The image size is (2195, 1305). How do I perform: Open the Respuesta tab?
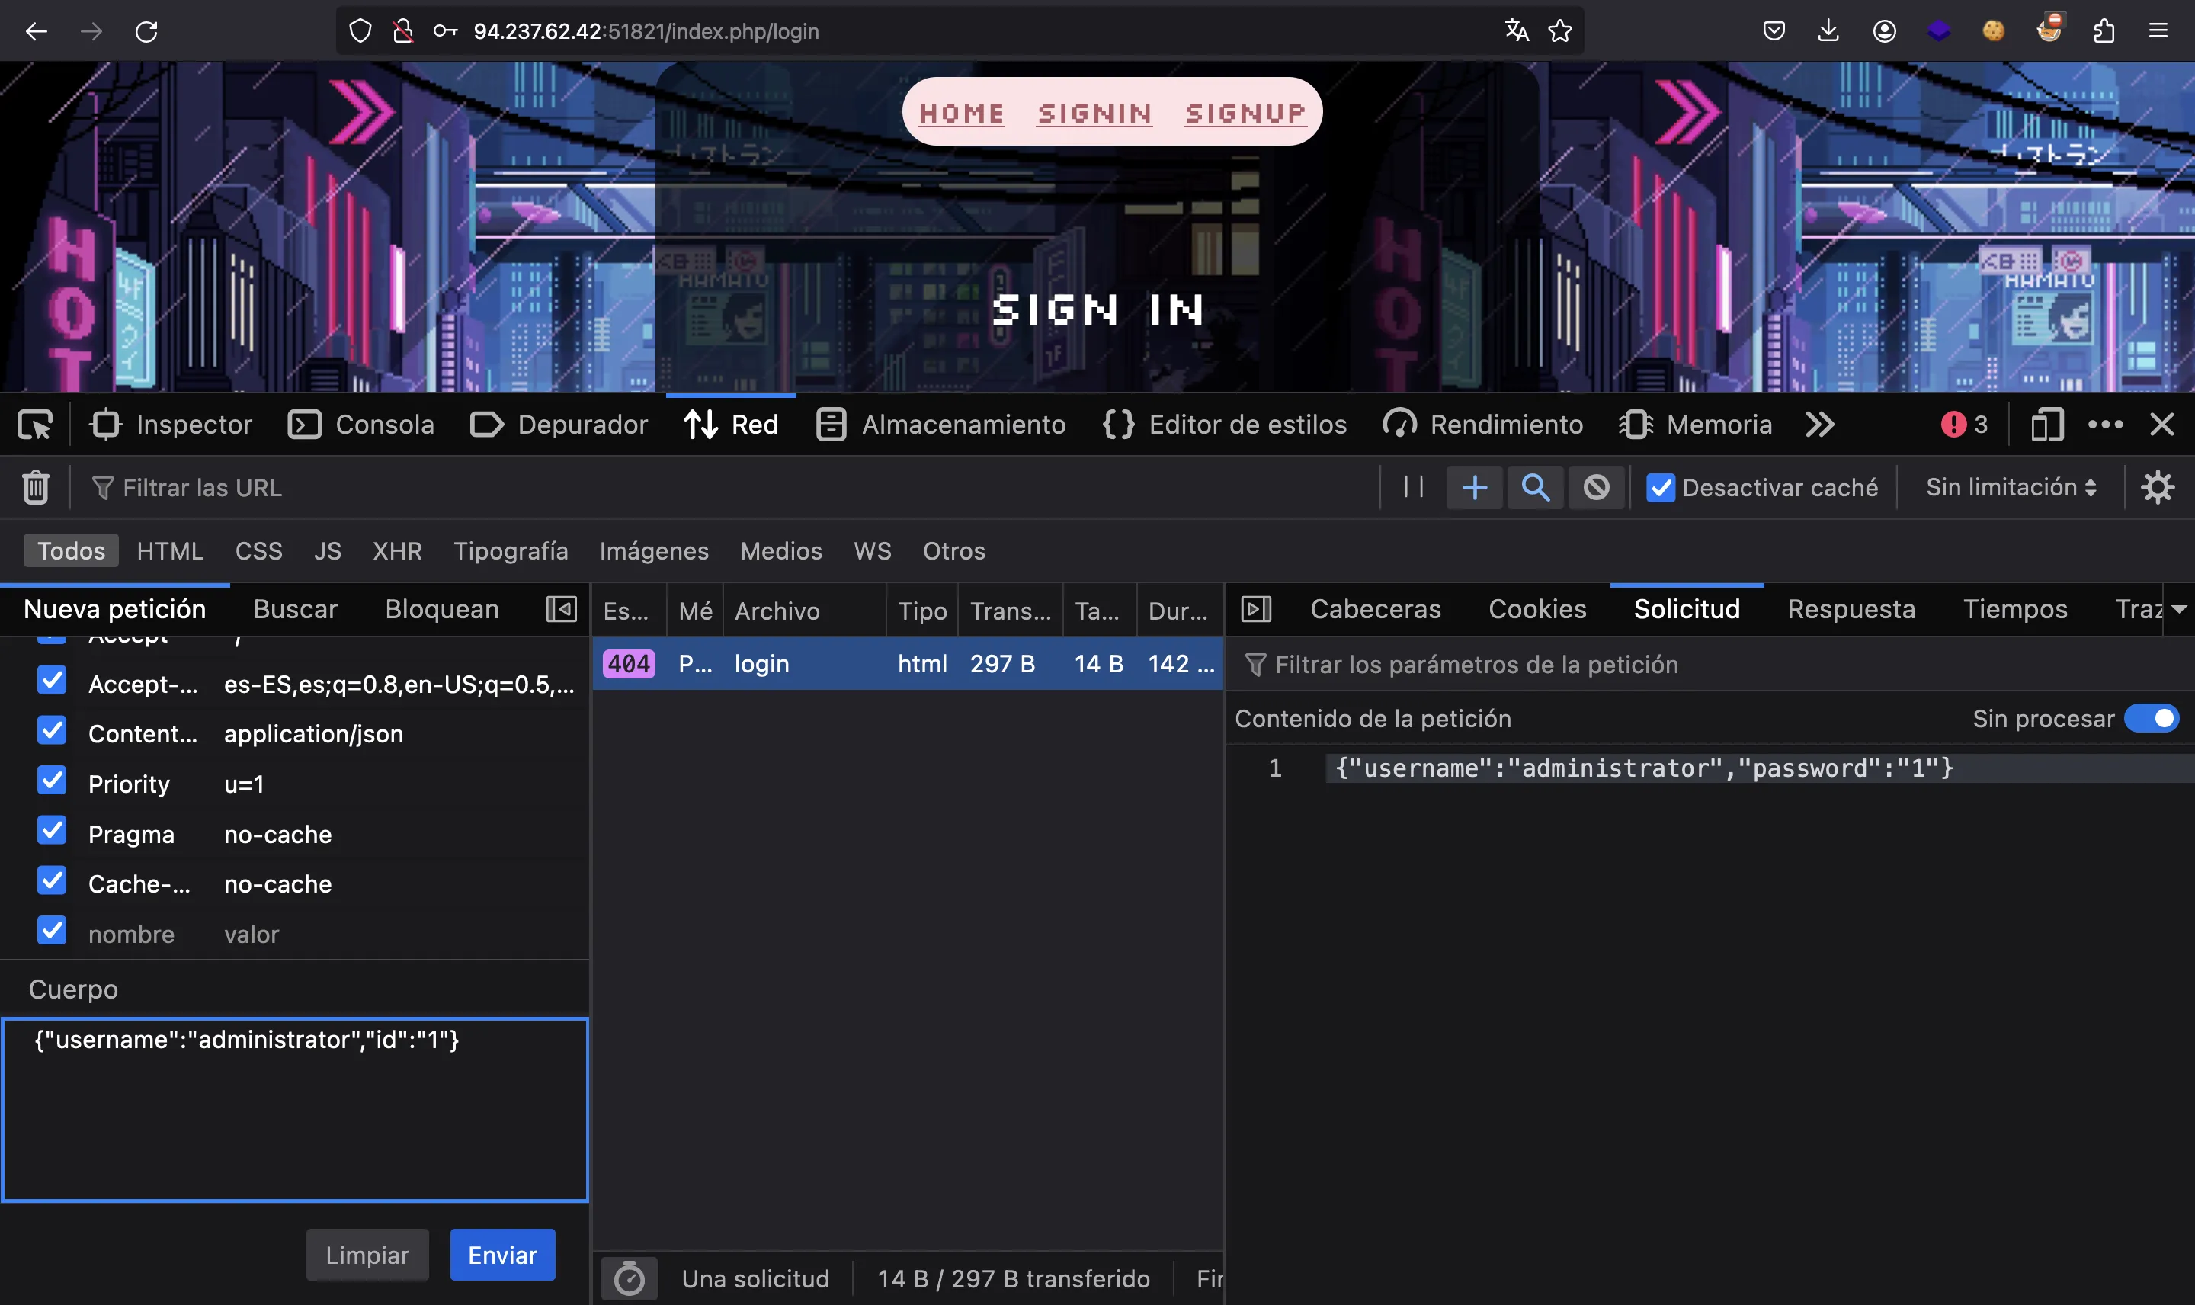click(1851, 608)
